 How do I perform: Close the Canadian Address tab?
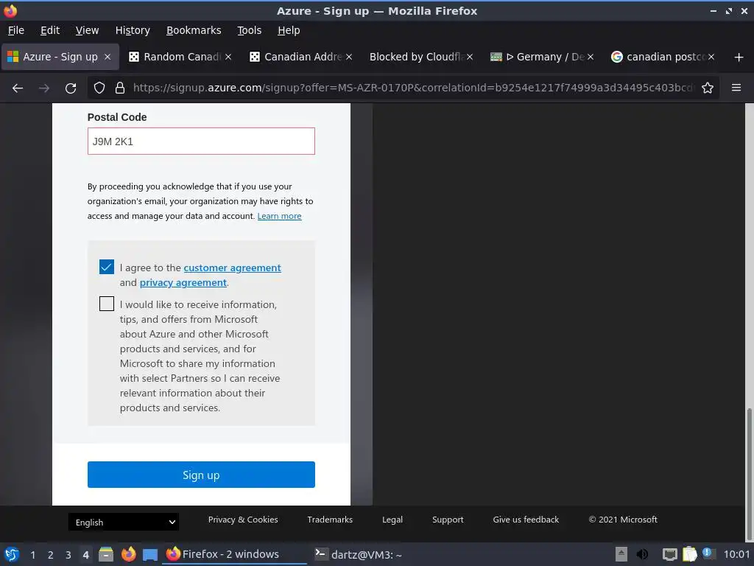tap(349, 57)
